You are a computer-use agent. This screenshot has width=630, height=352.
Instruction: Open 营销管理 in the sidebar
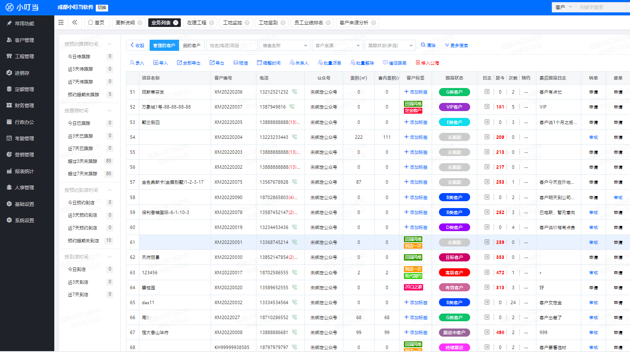click(24, 155)
